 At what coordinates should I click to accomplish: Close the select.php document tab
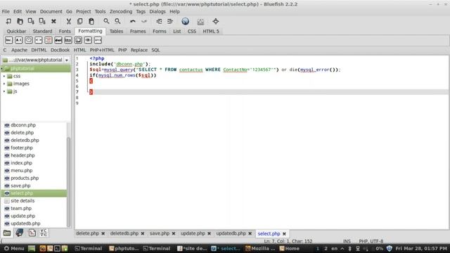284,233
